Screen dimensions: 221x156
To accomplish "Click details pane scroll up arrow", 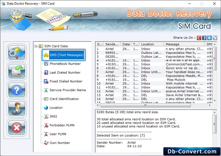I will 215,112.
